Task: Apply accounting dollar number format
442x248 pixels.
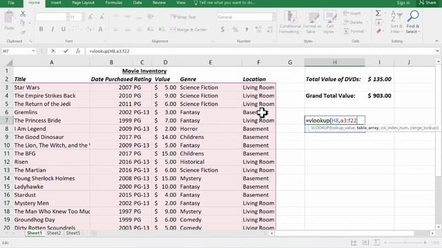Action: (x=222, y=29)
